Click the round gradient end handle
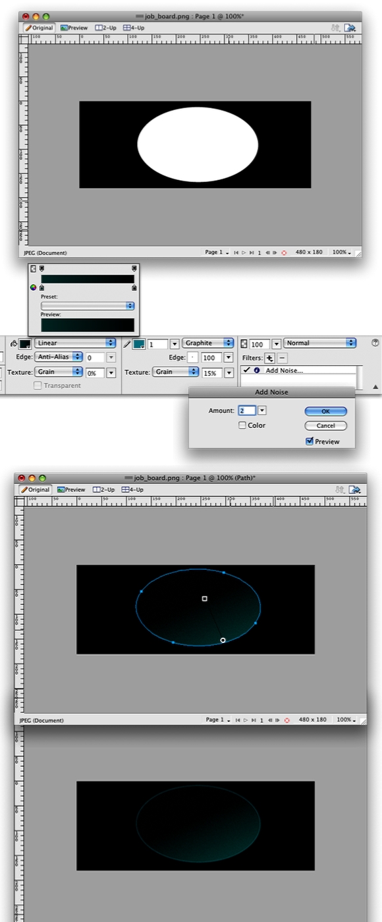The height and width of the screenshot is (922, 382). pos(223,640)
